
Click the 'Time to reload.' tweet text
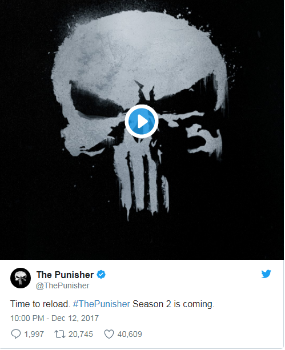(40, 304)
